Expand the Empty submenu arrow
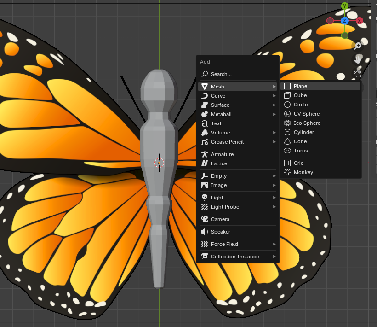The width and height of the screenshot is (377, 327). [274, 176]
